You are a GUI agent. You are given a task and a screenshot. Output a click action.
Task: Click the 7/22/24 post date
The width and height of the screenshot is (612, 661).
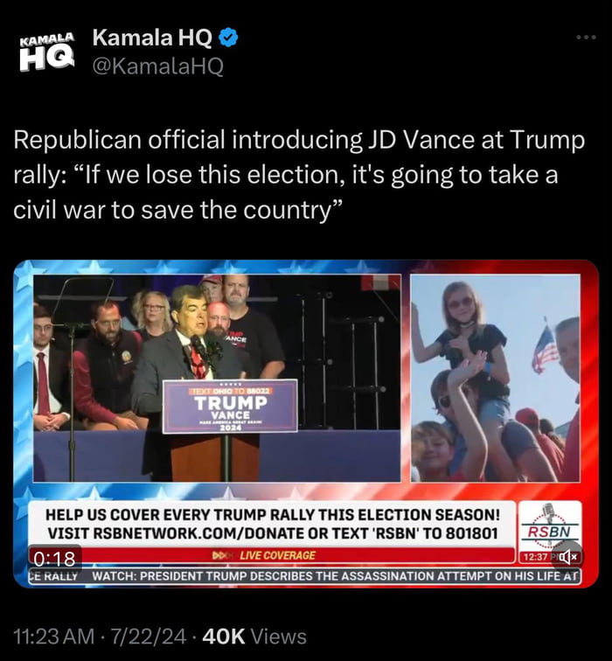(148, 637)
